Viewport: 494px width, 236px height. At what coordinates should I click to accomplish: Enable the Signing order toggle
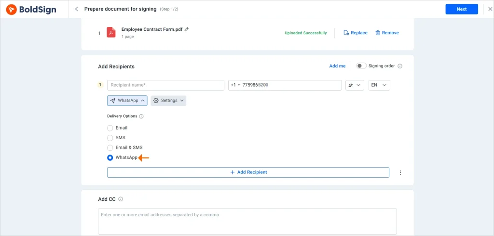361,66
